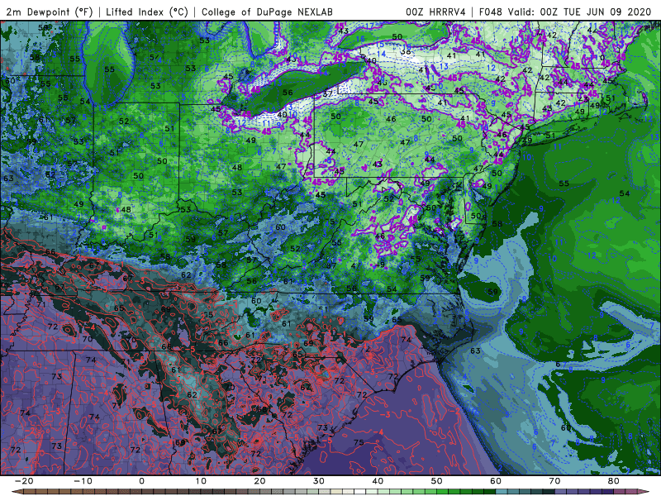Image resolution: width=661 pixels, height=496 pixels.
Task: Click the -10 label on the color scale
Action: click(83, 481)
